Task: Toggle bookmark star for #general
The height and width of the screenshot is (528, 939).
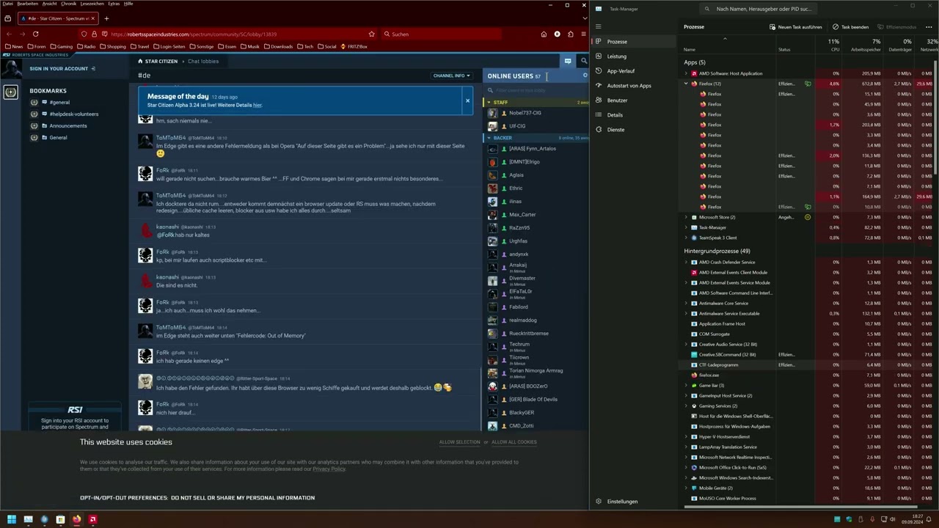Action: tap(34, 102)
